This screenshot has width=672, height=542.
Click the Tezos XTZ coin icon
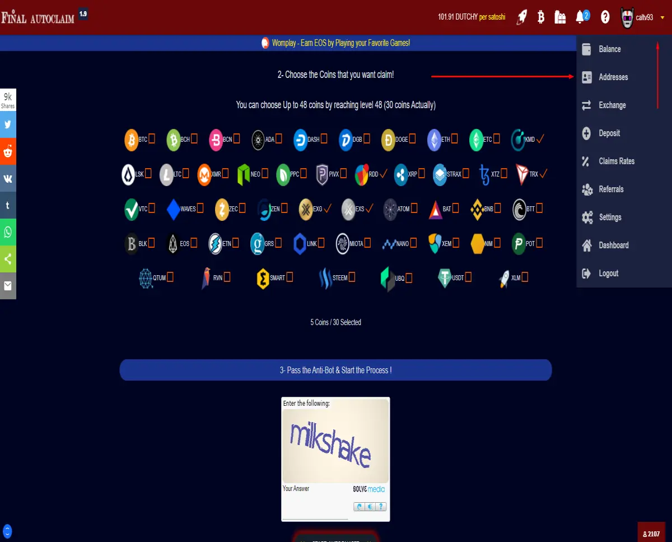click(x=484, y=174)
